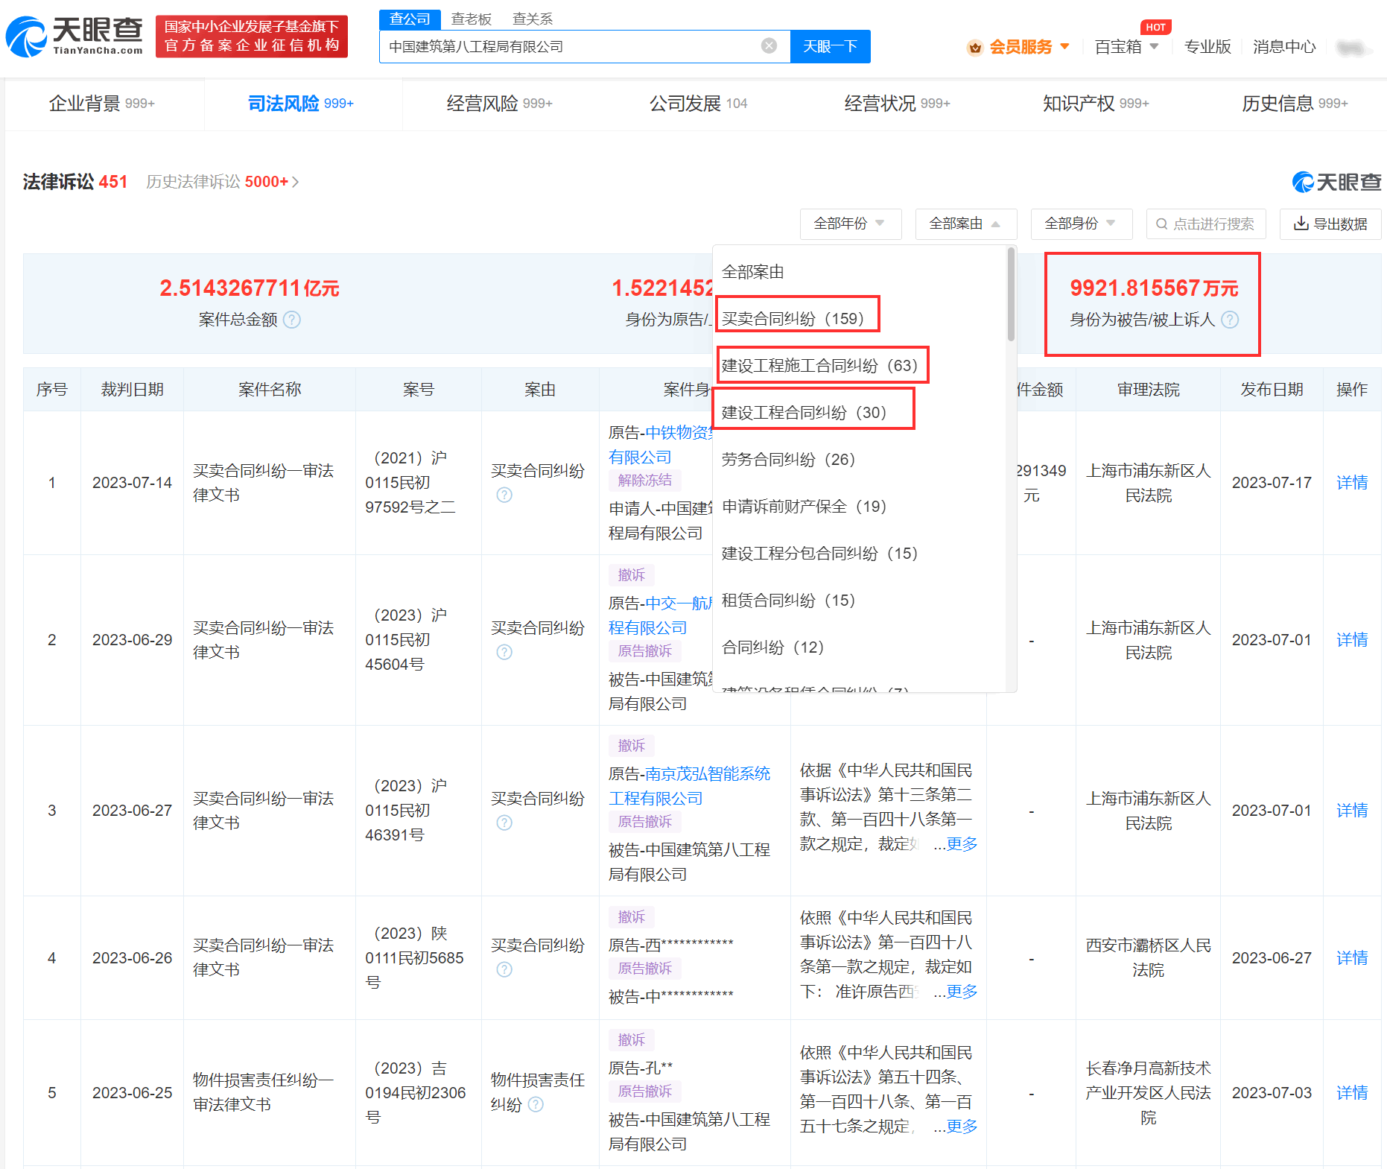Open the 企业背景 tab

pos(101,104)
